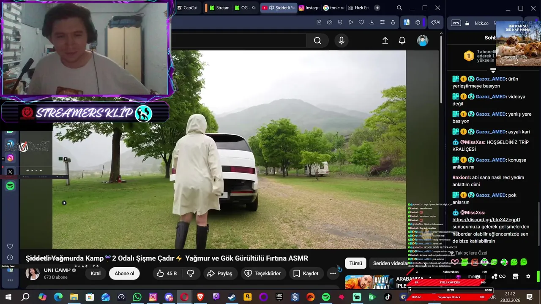Click Gazoz_AMED username on 'asyalı kari' message
541x304 pixels.
(491, 132)
